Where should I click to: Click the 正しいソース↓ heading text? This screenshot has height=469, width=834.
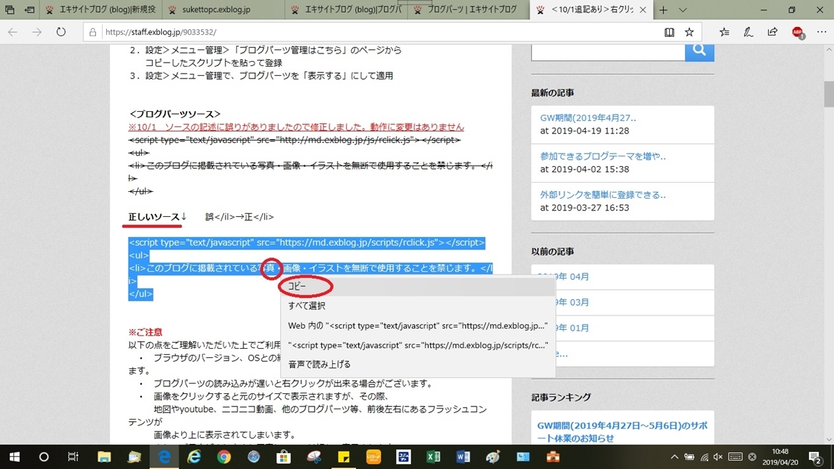[x=157, y=217]
